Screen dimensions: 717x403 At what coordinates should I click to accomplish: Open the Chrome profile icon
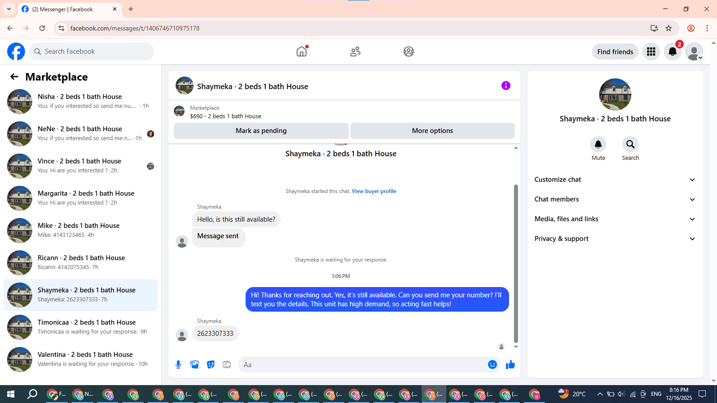click(691, 28)
